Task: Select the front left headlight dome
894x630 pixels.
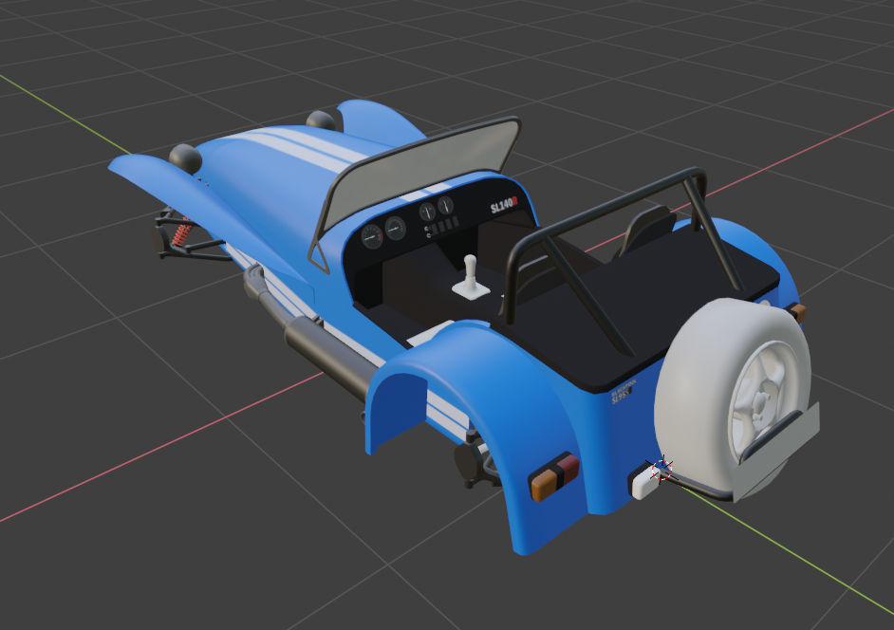Action: pyautogui.click(x=185, y=158)
